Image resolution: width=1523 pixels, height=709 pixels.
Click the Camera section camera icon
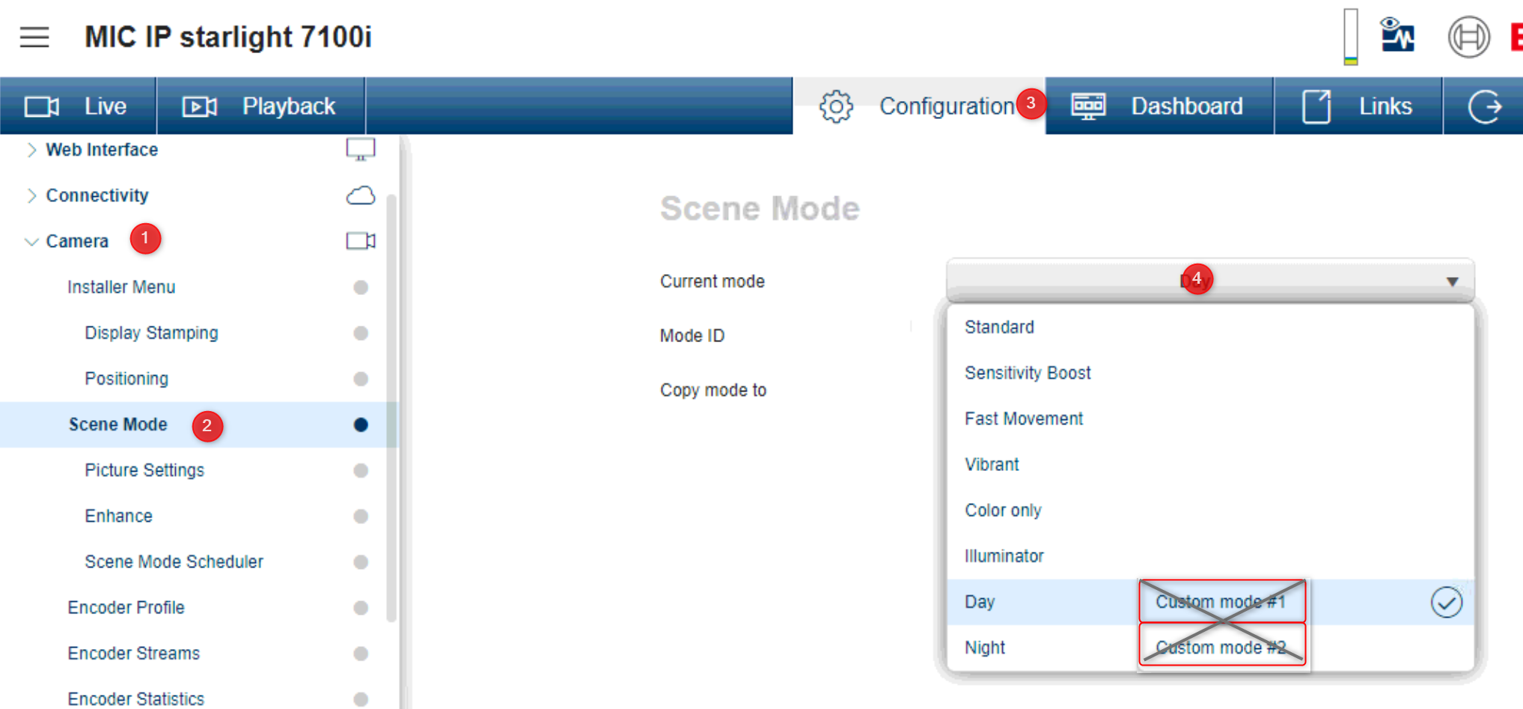pyautogui.click(x=361, y=241)
